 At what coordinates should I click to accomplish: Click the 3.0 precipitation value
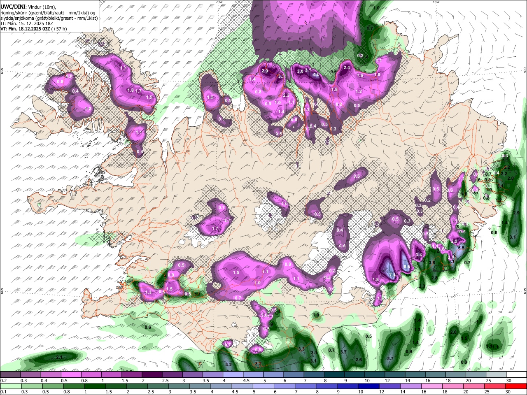(300, 71)
